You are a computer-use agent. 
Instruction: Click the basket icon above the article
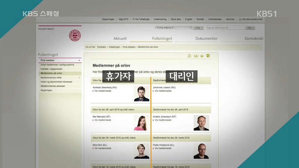pos(202,56)
